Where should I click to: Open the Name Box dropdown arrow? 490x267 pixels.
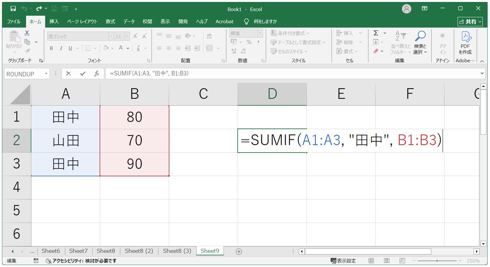tap(47, 74)
